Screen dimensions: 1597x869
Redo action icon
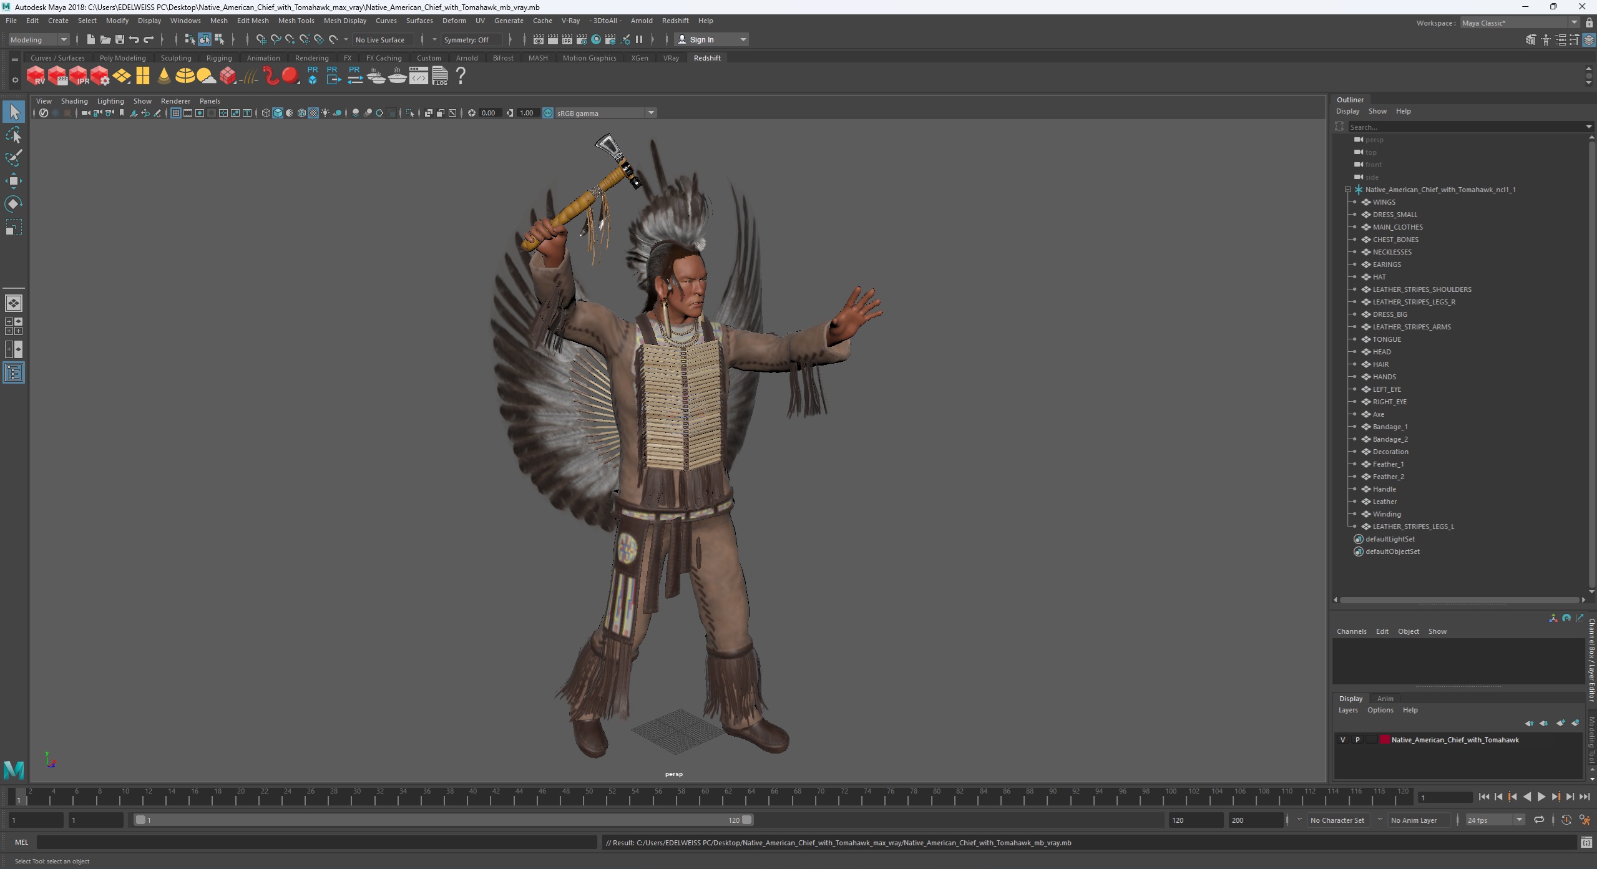[149, 39]
